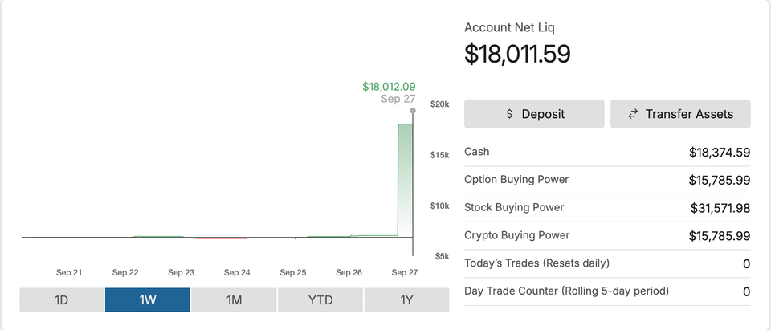Select the 1W time range tab
771x330 pixels.
(148, 300)
